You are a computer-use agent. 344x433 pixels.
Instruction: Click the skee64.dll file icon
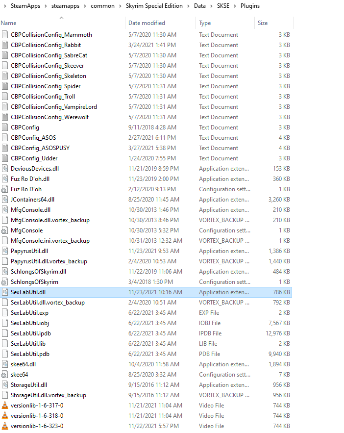5,364
